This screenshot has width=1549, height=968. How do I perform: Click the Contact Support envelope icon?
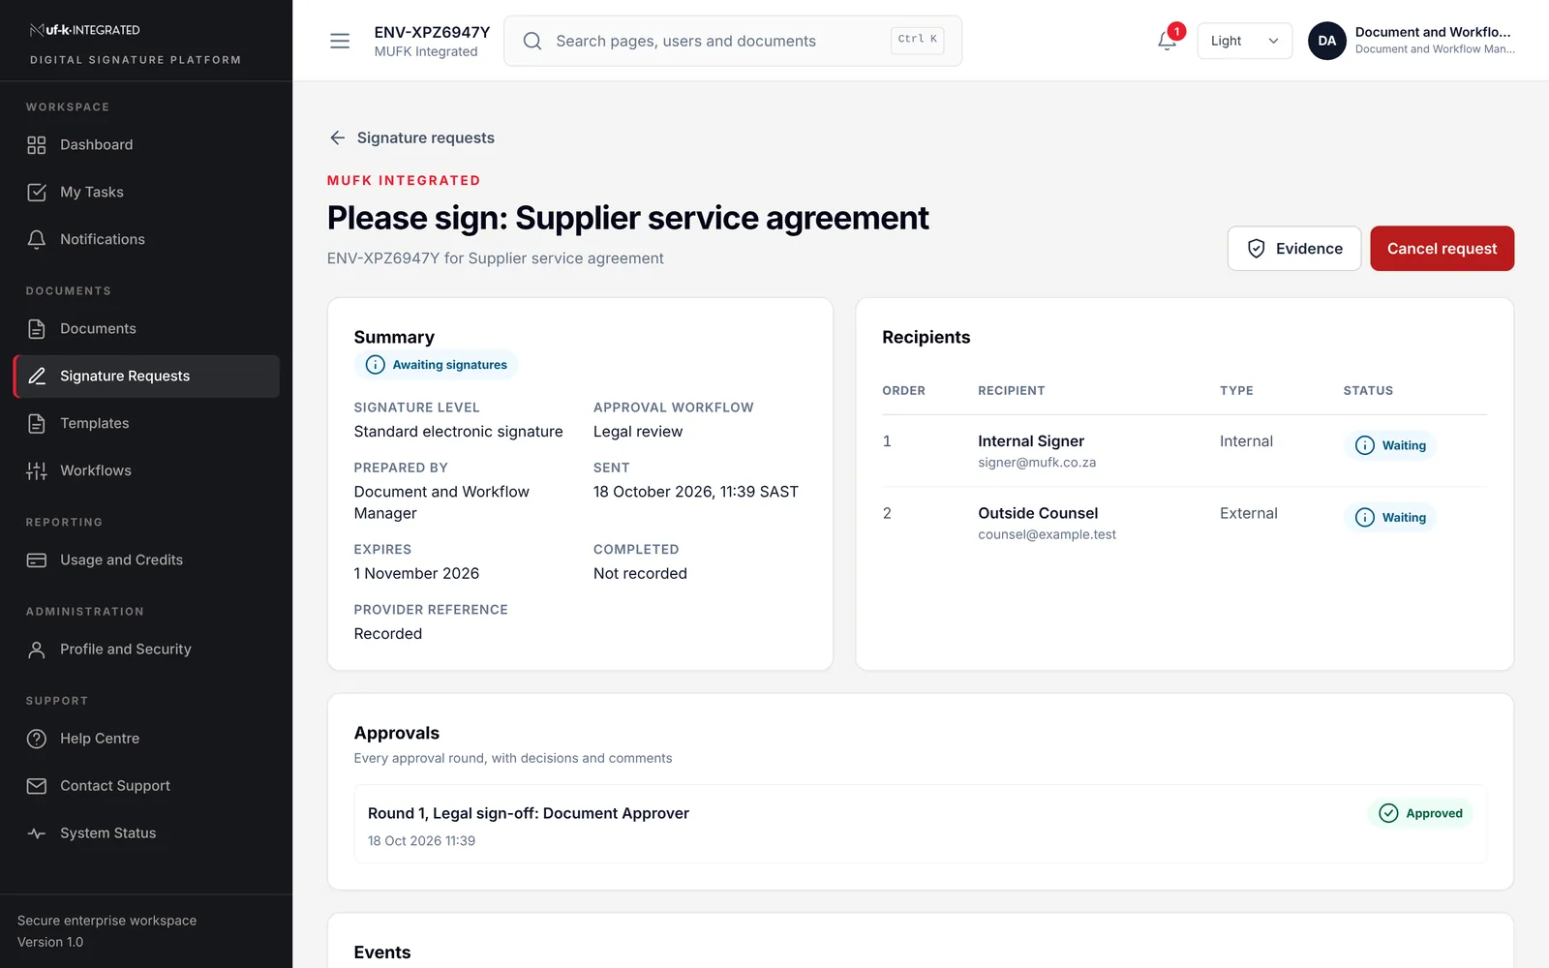(x=37, y=786)
